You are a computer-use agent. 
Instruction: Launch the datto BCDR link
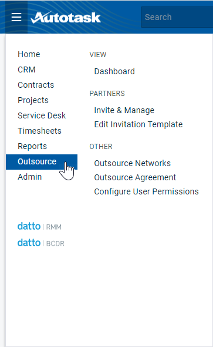click(x=41, y=243)
